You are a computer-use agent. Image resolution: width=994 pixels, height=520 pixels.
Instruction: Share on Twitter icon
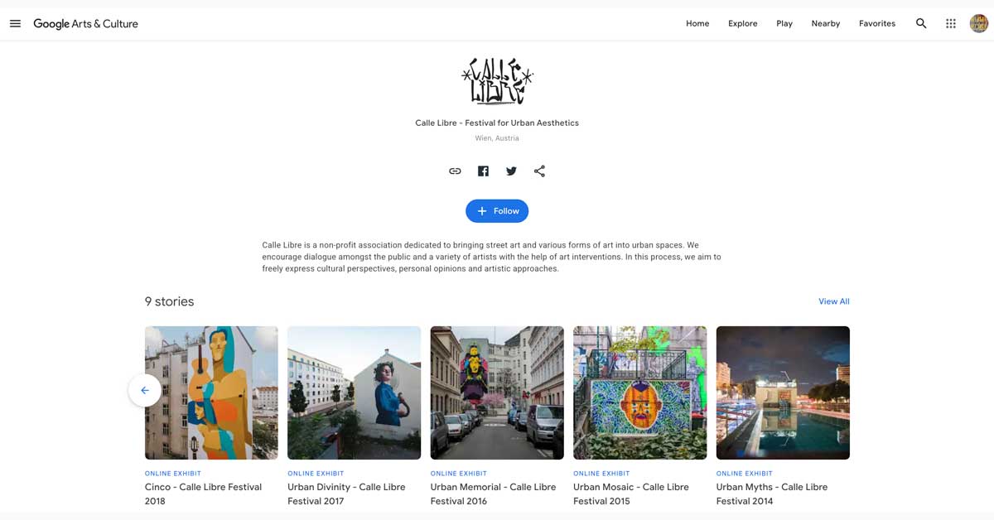(x=511, y=171)
